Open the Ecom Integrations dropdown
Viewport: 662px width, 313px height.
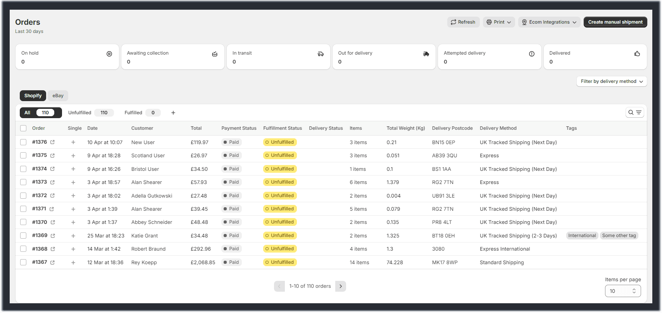pos(549,22)
